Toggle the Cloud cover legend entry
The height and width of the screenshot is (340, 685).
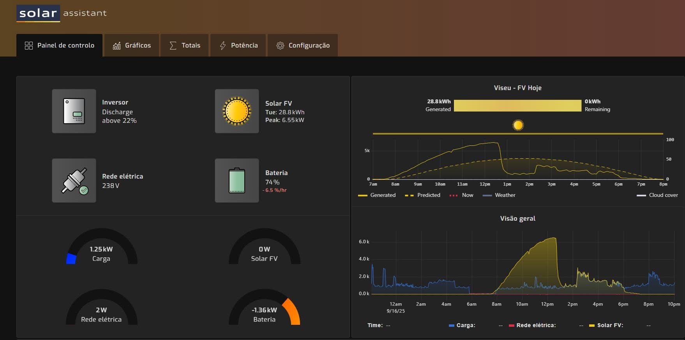[657, 195]
